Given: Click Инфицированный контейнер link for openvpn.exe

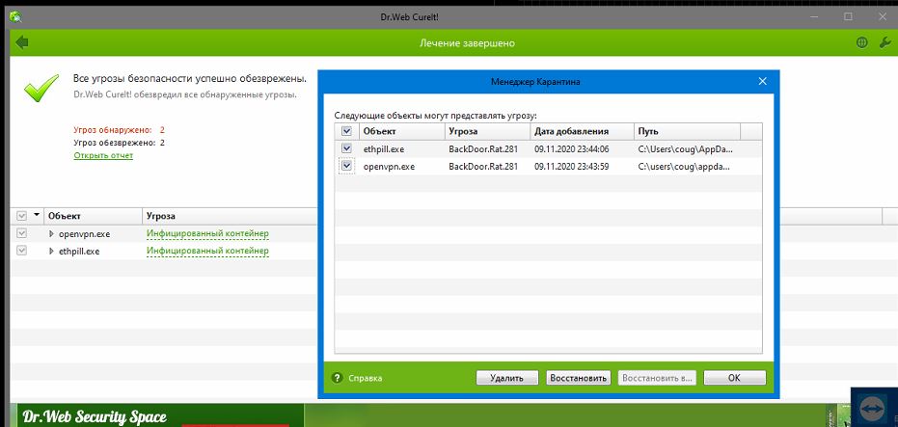Looking at the screenshot, I should pyautogui.click(x=207, y=233).
